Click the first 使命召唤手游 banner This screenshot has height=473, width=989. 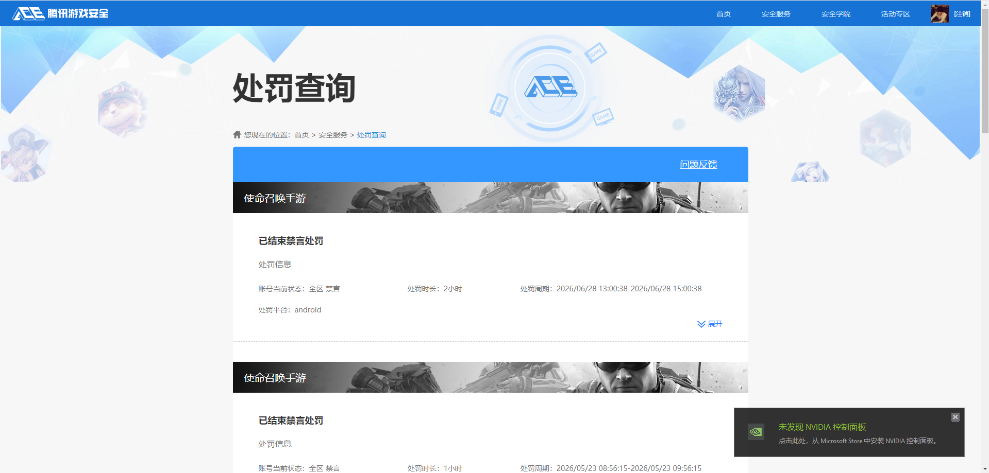[490, 198]
